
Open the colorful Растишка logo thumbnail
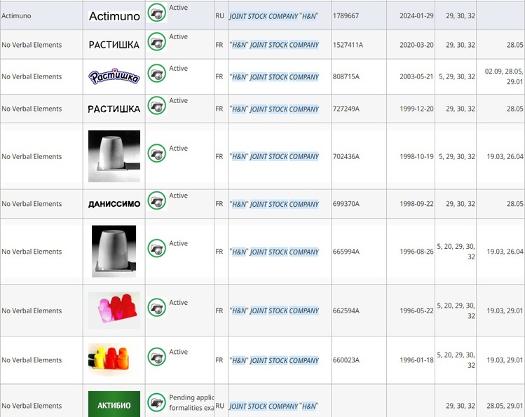(x=114, y=76)
